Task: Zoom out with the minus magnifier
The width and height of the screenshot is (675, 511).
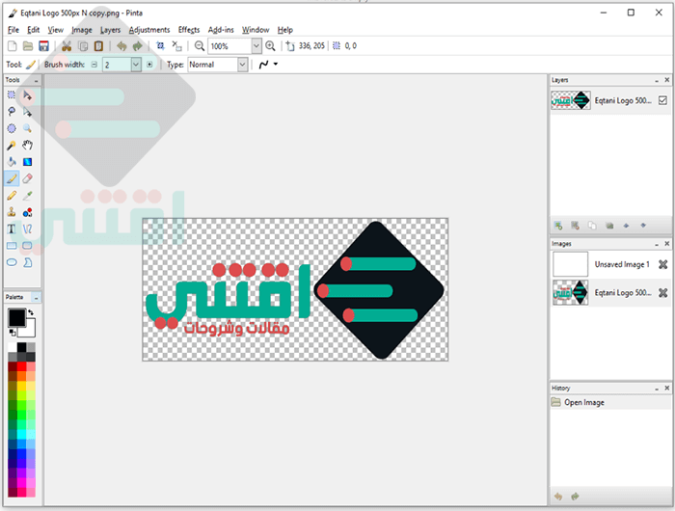Action: point(200,45)
